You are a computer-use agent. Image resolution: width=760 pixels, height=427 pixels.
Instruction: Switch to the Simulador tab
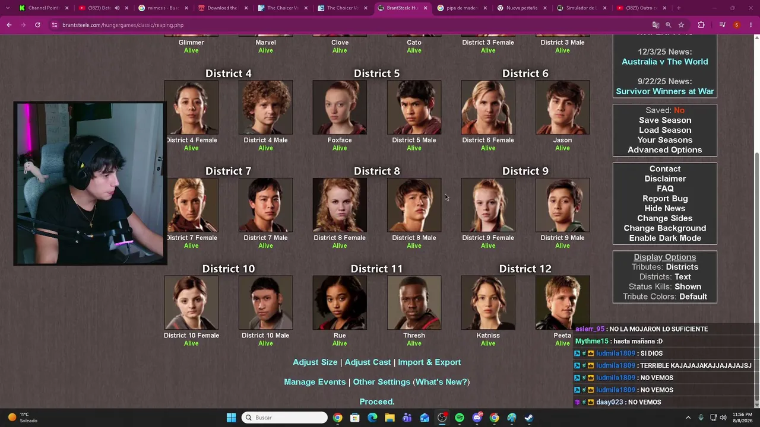coord(582,8)
